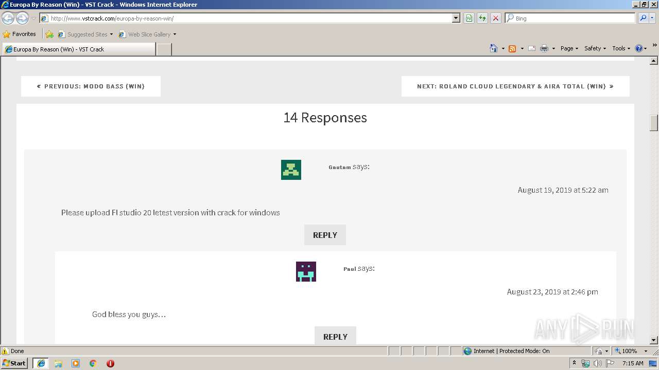Click the browser Forward arrow button
This screenshot has height=370, width=659.
coord(22,18)
